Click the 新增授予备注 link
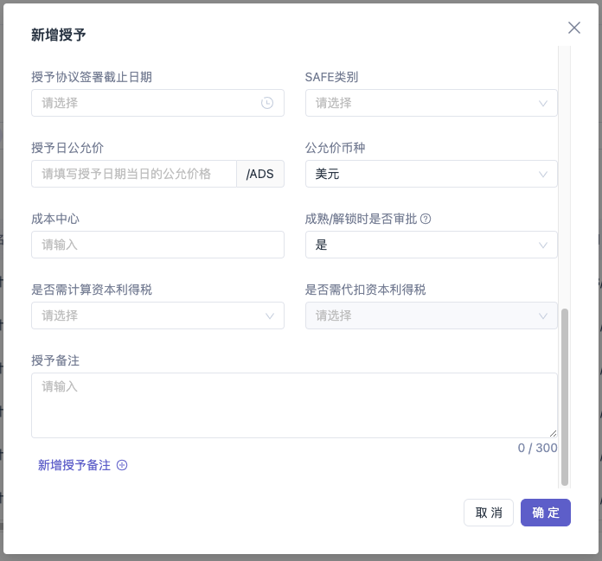Screen dimensions: 602x561 coord(74,465)
